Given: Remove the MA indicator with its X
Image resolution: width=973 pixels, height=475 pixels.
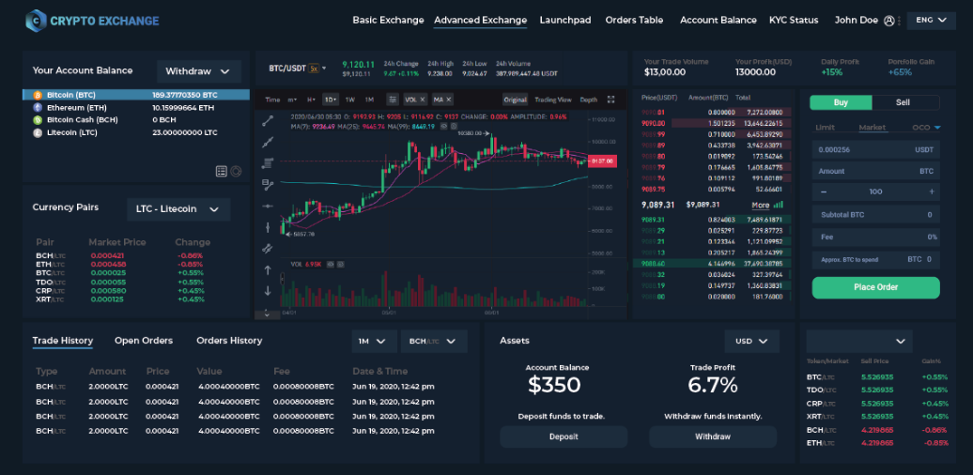Looking at the screenshot, I should click(x=448, y=100).
